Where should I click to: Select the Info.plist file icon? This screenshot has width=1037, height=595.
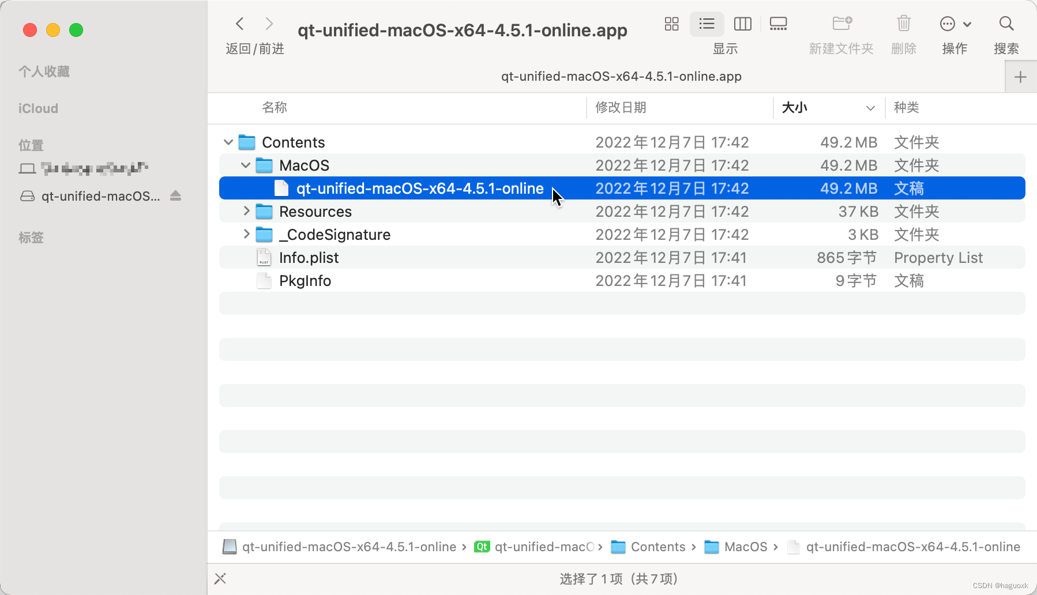(264, 257)
